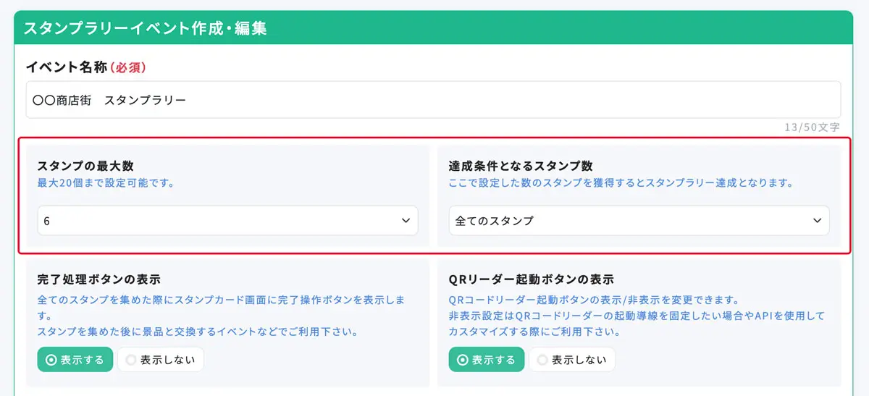Select 表示する for QRリーダー起動ボタンの表示
This screenshot has height=396, width=869.
(x=487, y=359)
